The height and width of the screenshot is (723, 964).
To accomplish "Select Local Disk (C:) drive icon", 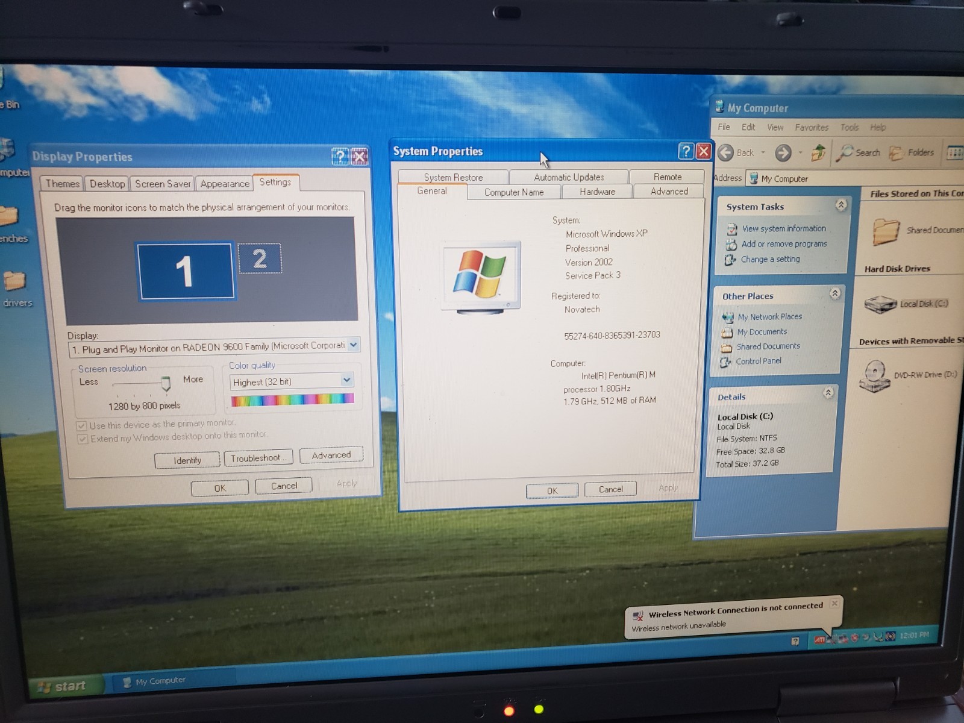I will (880, 304).
